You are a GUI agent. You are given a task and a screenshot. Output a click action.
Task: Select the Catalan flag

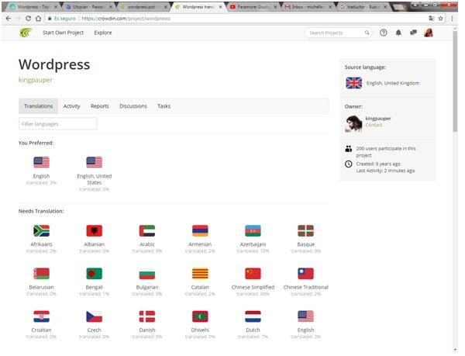coord(200,274)
